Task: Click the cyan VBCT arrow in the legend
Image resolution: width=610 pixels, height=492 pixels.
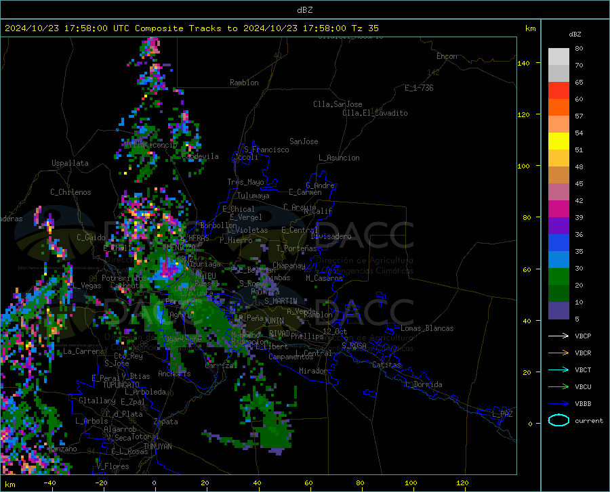Action: click(558, 370)
